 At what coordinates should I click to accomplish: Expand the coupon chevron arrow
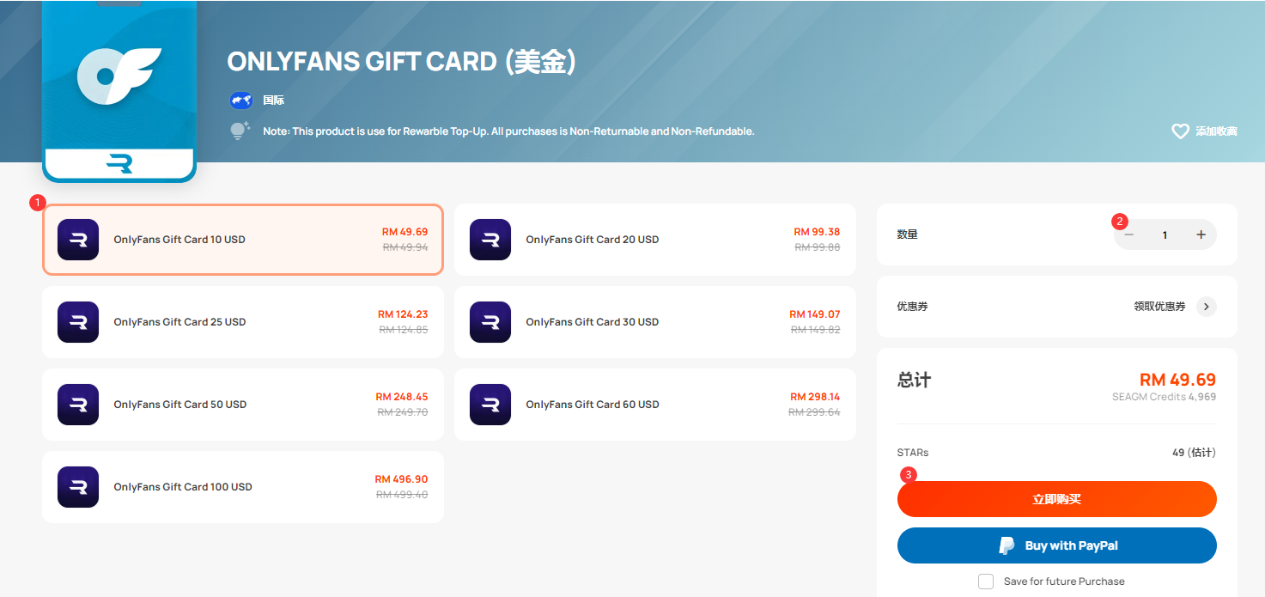1207,307
